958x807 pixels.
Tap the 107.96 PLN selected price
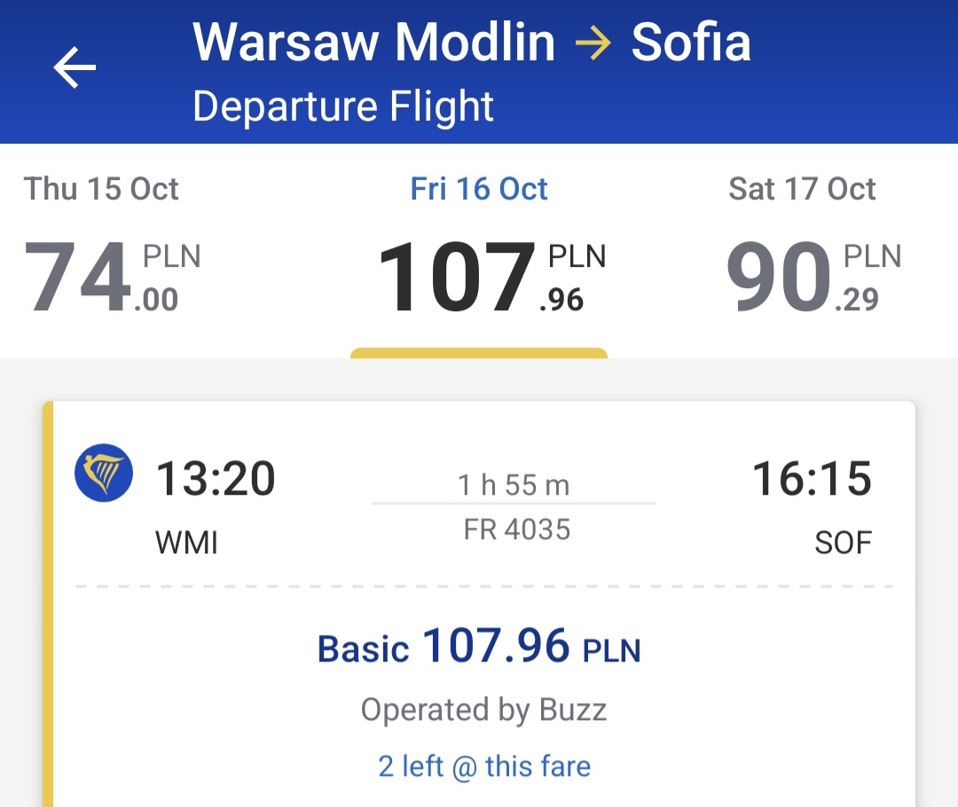point(492,276)
